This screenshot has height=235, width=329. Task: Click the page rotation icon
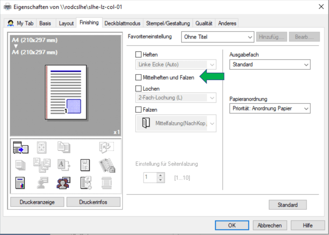tap(106, 148)
